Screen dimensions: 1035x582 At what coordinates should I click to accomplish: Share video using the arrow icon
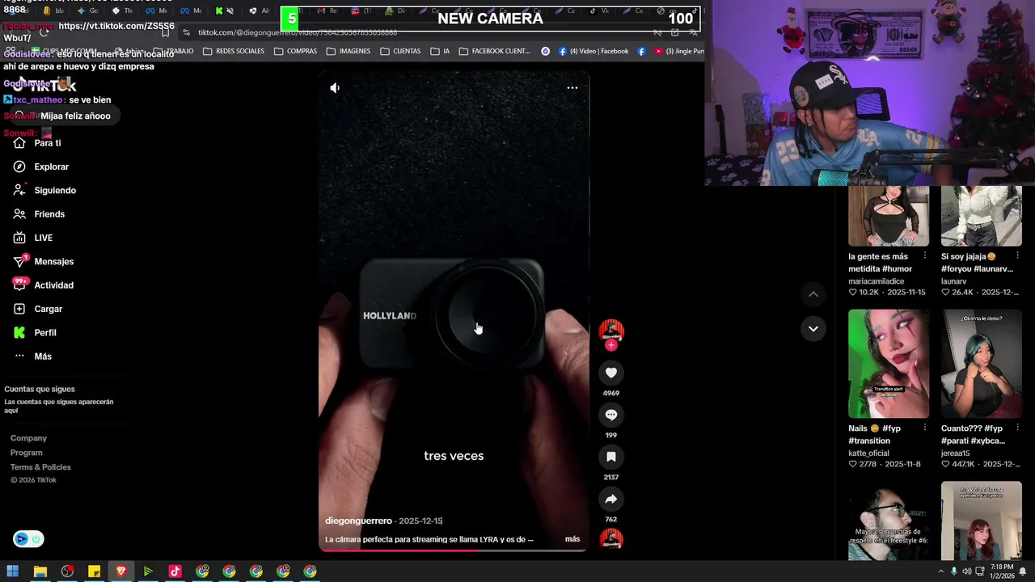coord(611,499)
